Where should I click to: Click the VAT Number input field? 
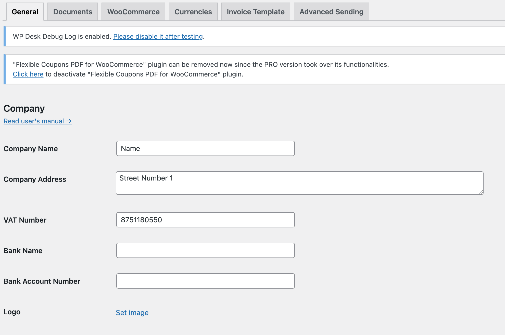click(205, 220)
